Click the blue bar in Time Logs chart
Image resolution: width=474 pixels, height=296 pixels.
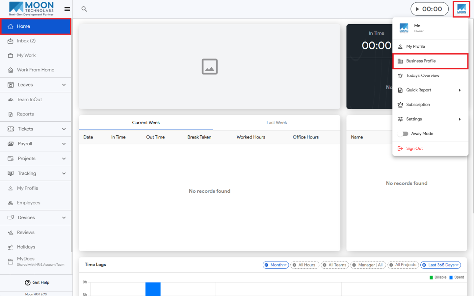pyautogui.click(x=153, y=289)
